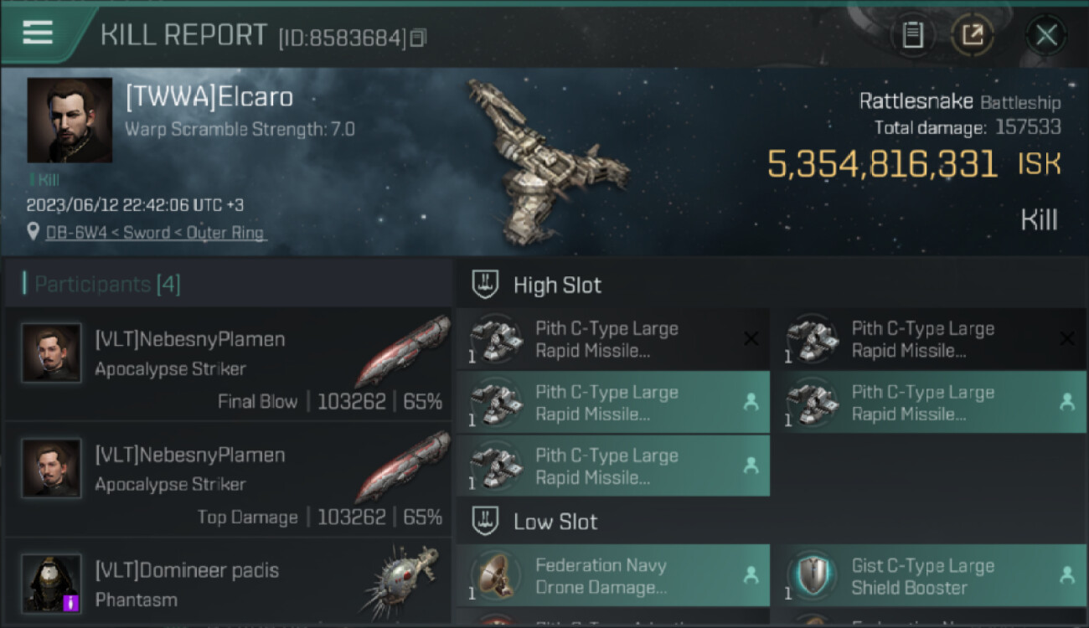Screen dimensions: 1089x628
Task: Click the share kill report icon
Action: point(973,35)
